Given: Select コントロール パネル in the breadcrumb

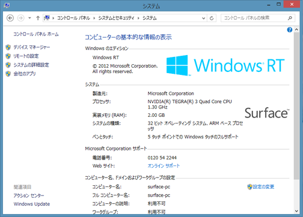Looking at the screenshot, I should [73, 18].
